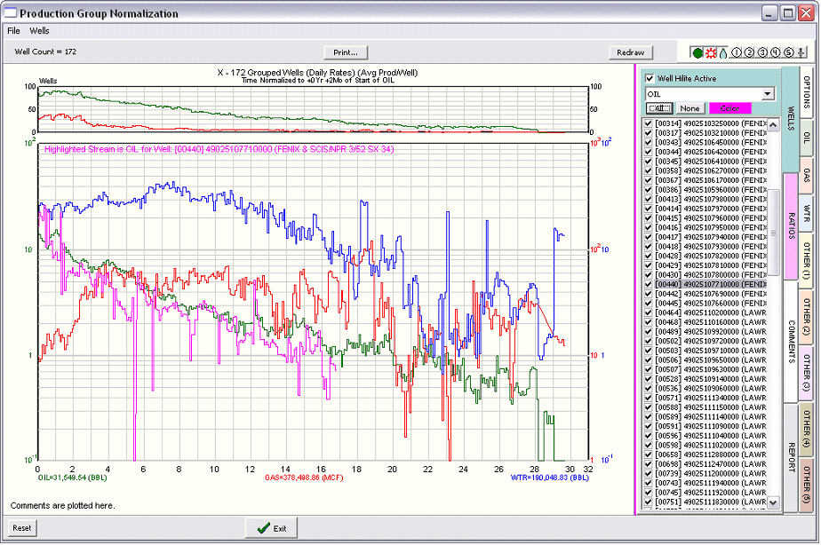Click the circled number 2 icon
Image resolution: width=821 pixels, height=545 pixels.
click(x=748, y=52)
